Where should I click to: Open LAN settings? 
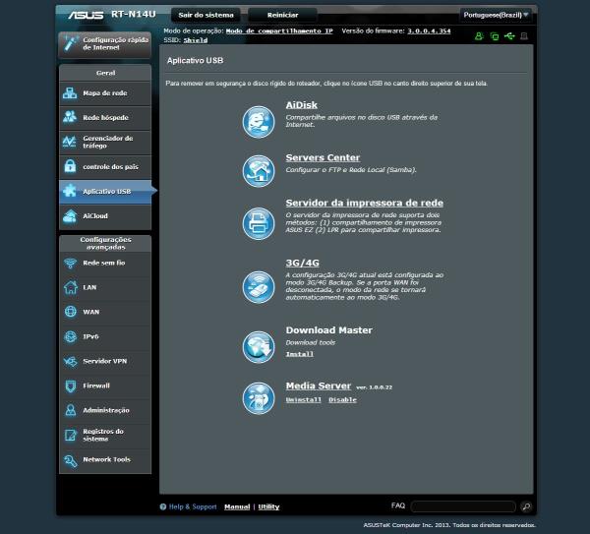(105, 287)
